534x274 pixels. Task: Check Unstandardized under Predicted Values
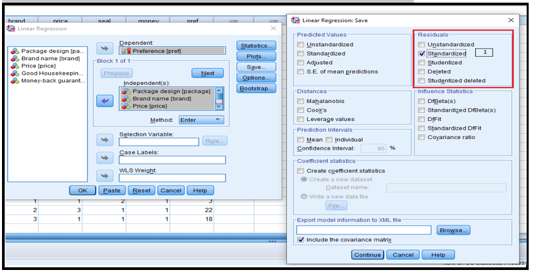pyautogui.click(x=300, y=44)
